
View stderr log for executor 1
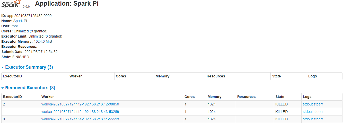pos(318,112)
